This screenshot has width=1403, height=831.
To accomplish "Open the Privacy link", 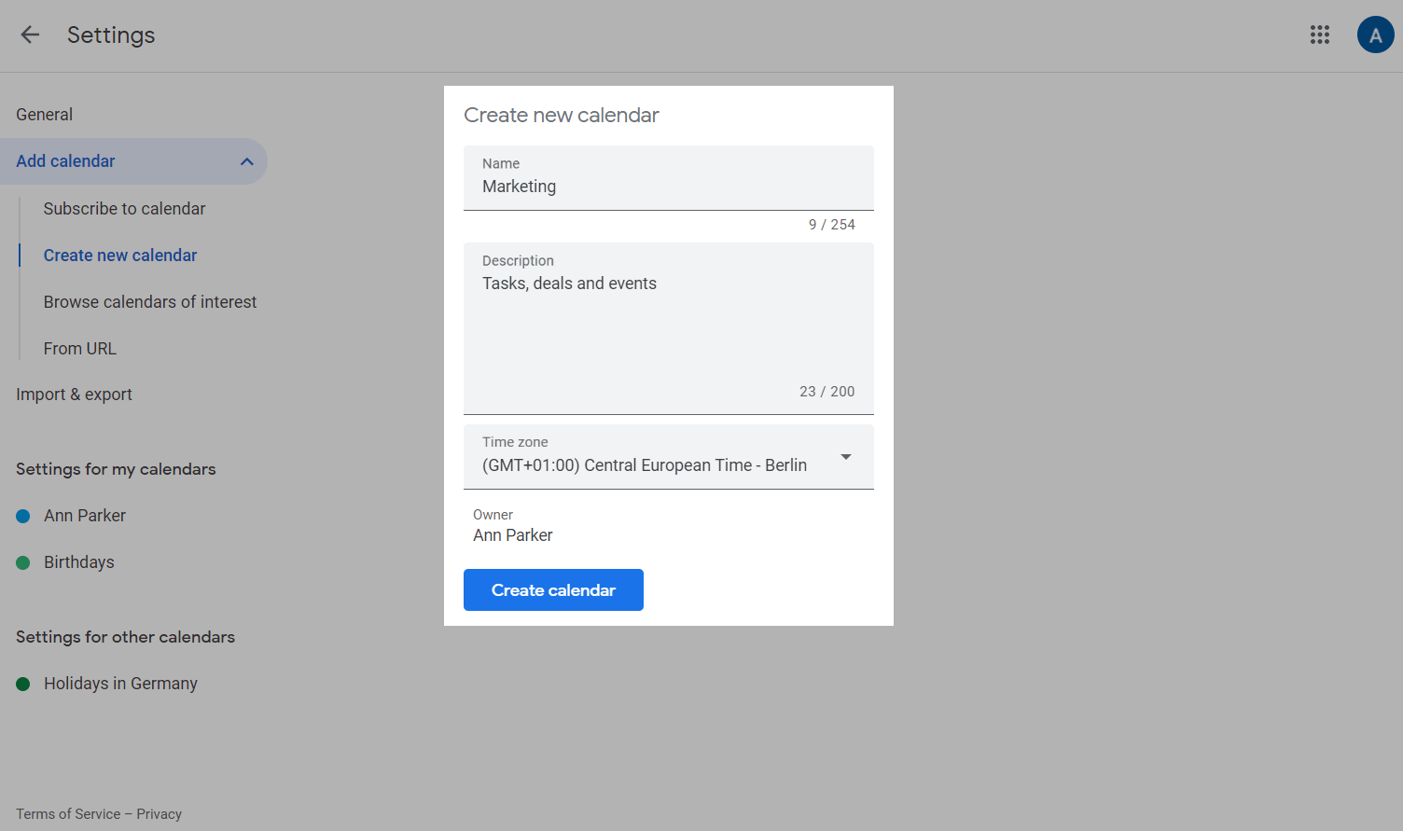I will tap(160, 814).
